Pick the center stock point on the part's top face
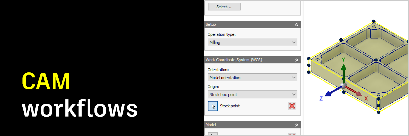Screen dimensions: 409x136 click(376, 60)
